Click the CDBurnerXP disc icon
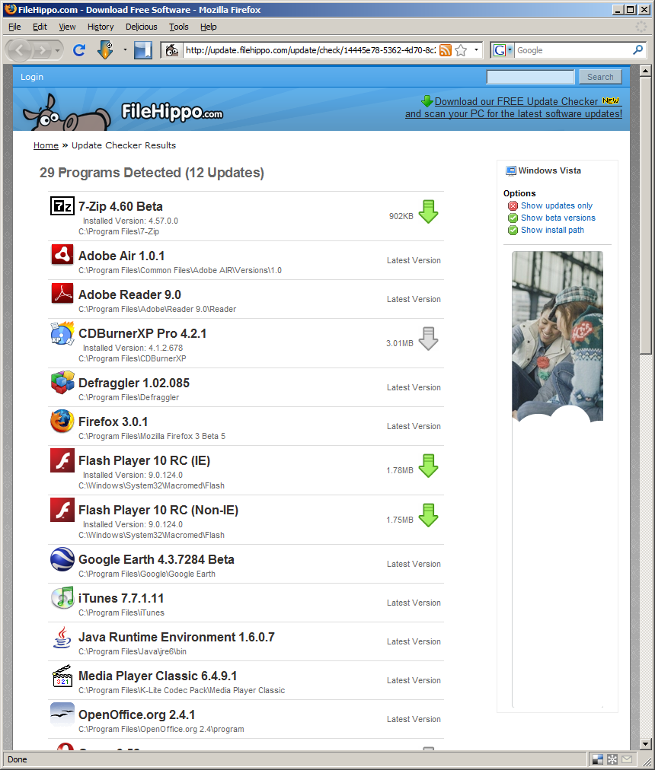 click(62, 333)
